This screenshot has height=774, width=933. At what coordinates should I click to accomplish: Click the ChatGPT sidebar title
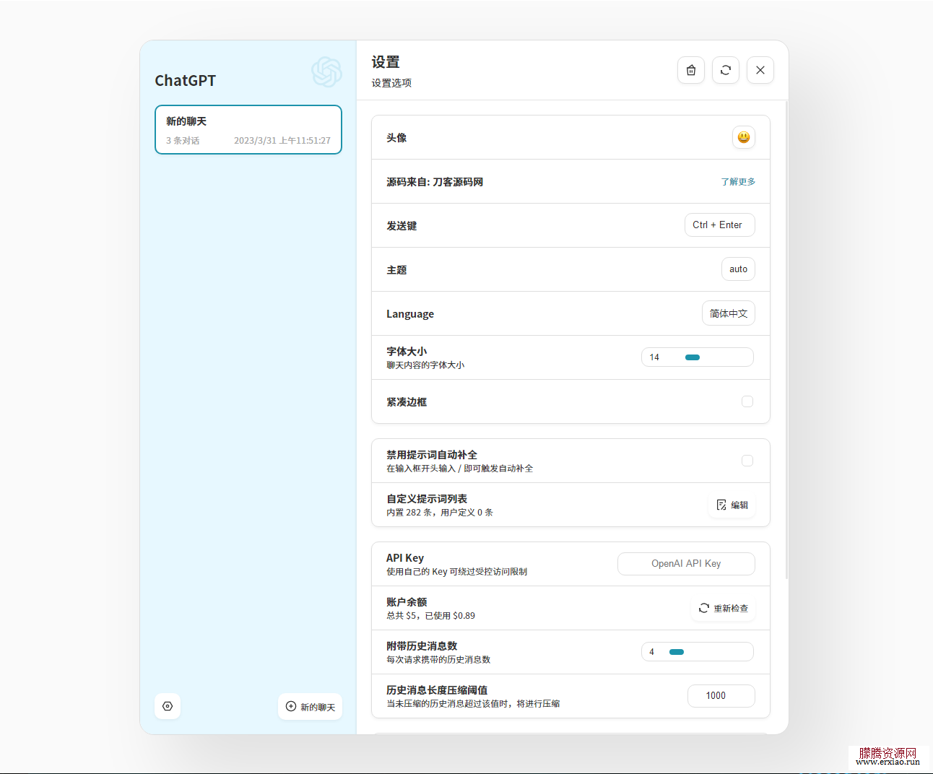[186, 80]
